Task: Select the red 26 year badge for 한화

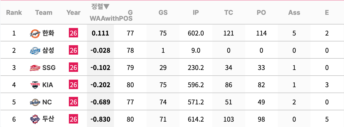Action: (x=73, y=33)
